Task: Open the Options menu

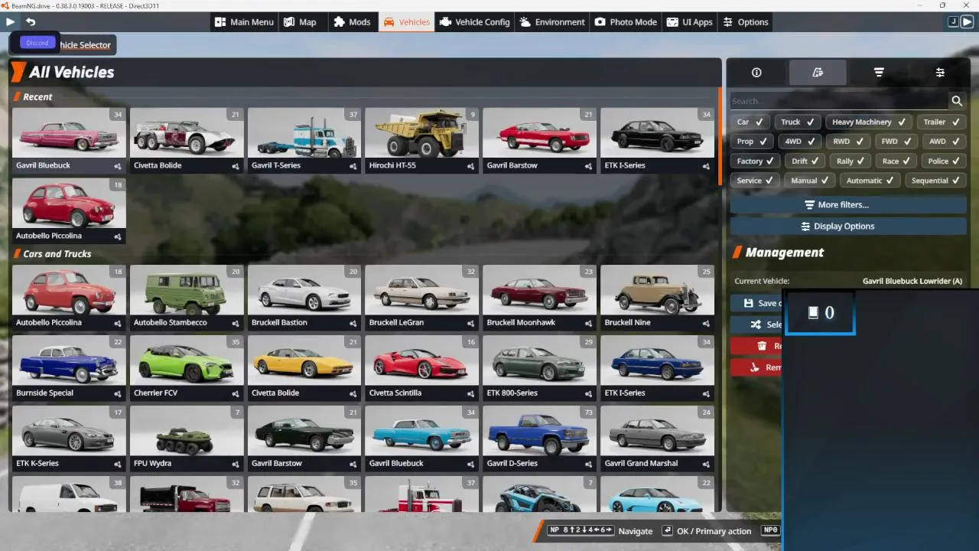Action: coord(746,22)
